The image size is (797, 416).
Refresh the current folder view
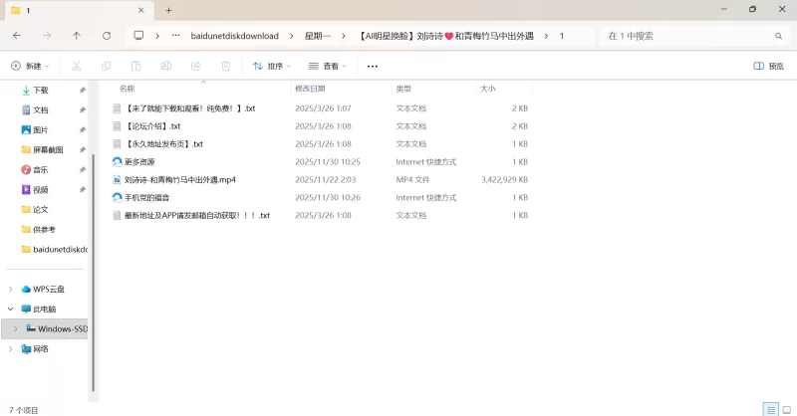107,36
